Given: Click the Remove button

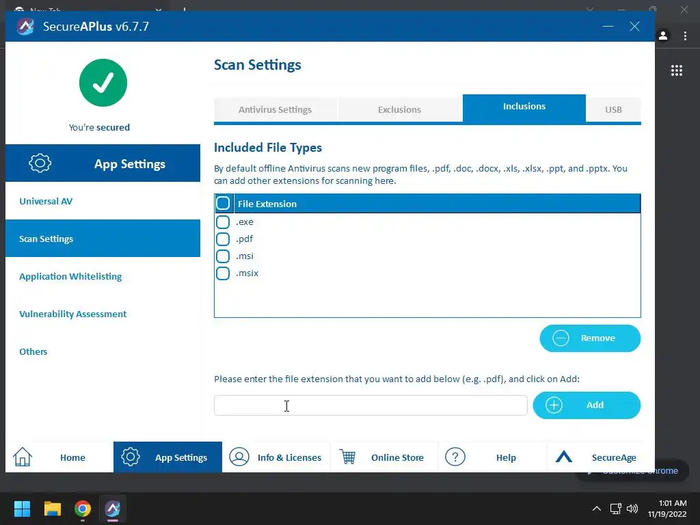Looking at the screenshot, I should click(590, 338).
